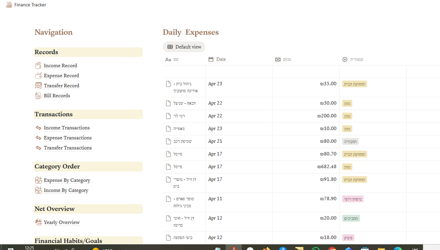Open the רמי לוי expense entry
Screen dimensions: 440x250
tap(179, 116)
